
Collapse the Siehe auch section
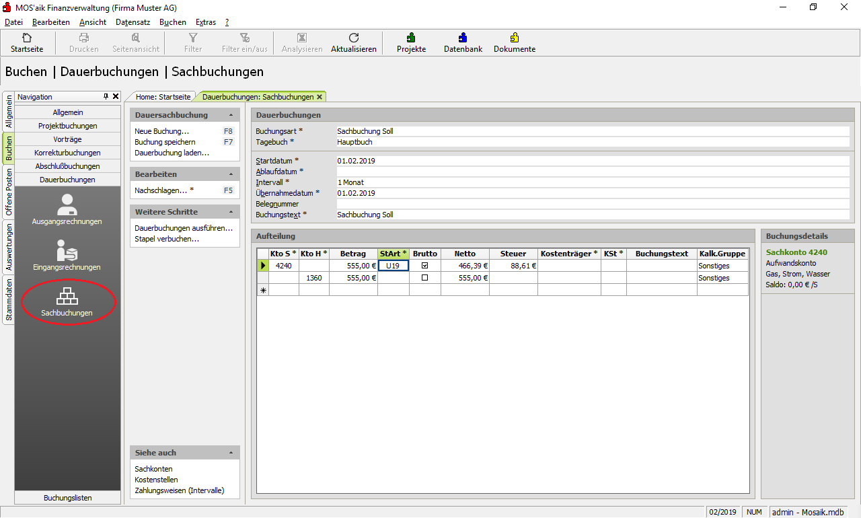231,453
